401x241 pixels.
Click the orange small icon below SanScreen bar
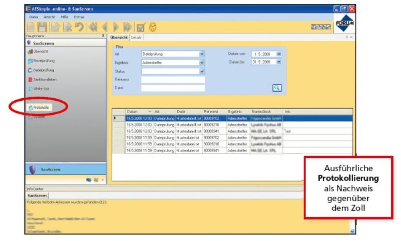96,180
